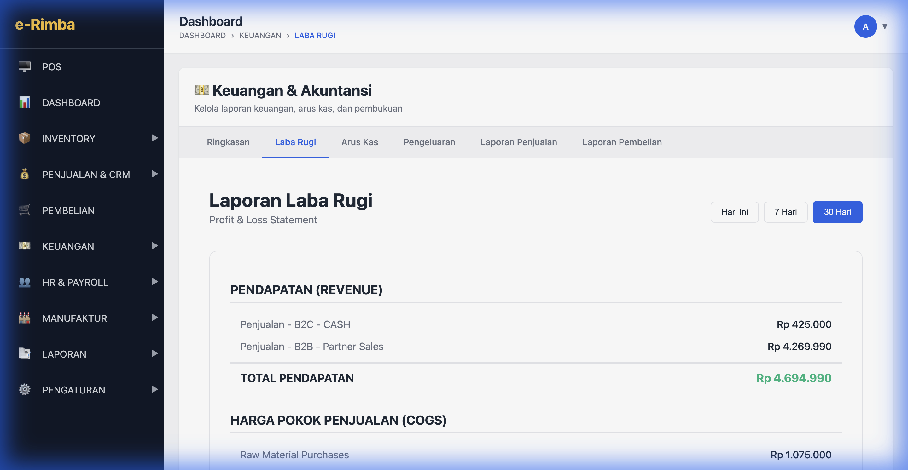This screenshot has width=908, height=470.
Task: Click the Manufaktur factory icon
Action: [24, 318]
